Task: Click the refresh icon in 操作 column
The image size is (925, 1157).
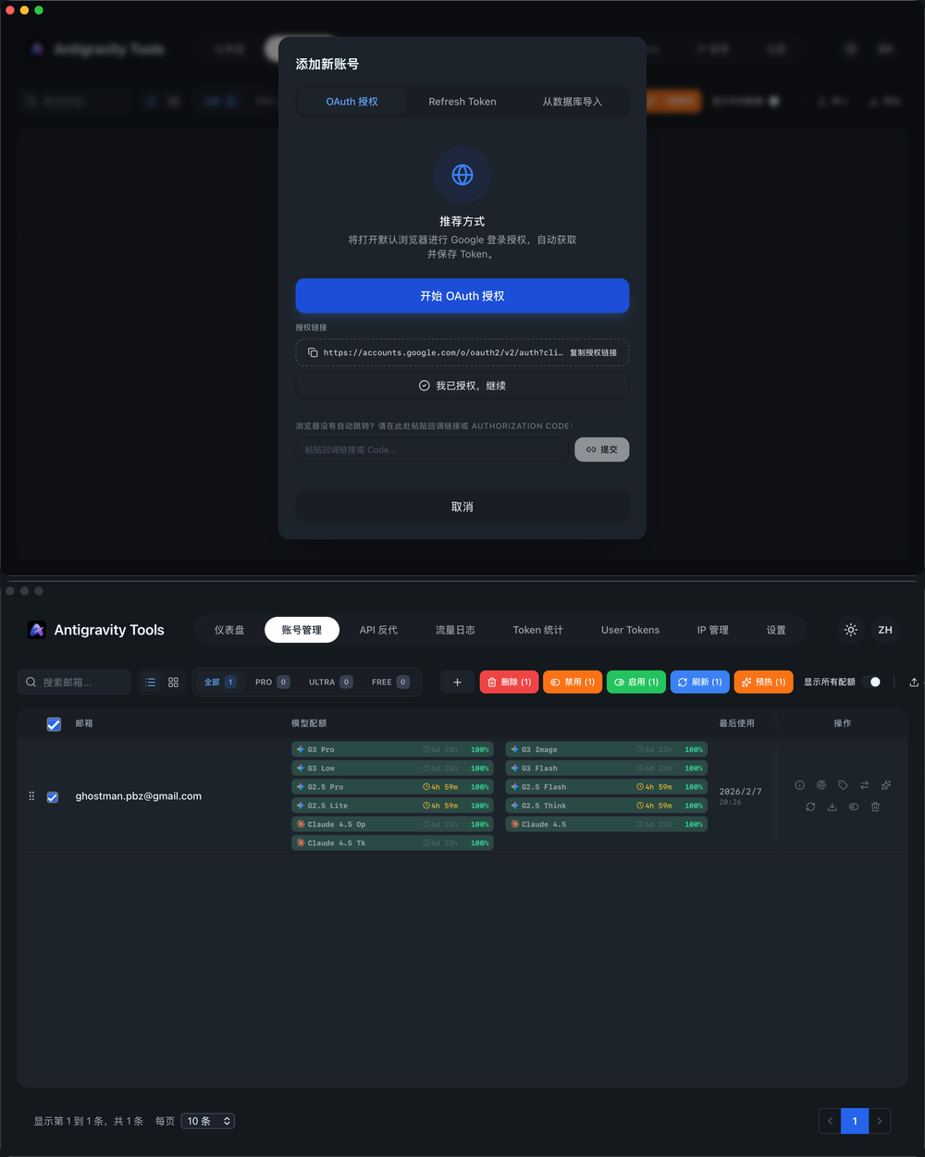Action: pyautogui.click(x=810, y=806)
